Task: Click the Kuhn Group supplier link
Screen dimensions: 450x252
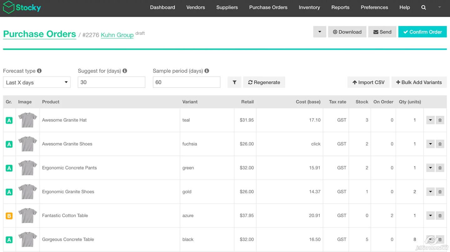Action: tap(117, 35)
